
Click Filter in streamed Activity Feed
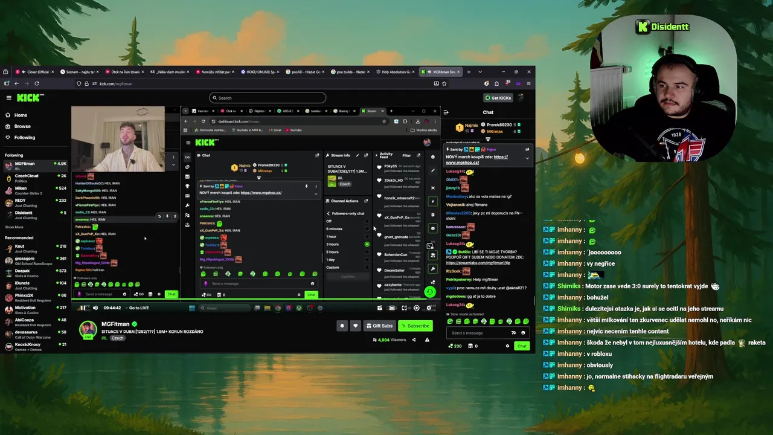pos(406,156)
